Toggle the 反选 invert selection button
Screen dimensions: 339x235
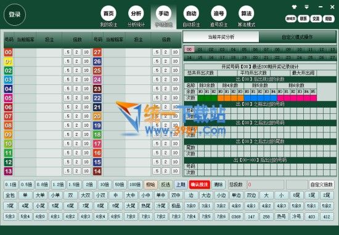[166, 185]
